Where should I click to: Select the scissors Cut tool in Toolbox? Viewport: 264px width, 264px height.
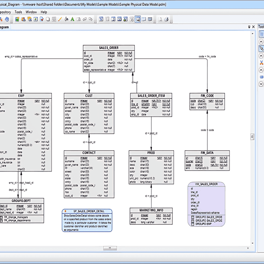261,63
